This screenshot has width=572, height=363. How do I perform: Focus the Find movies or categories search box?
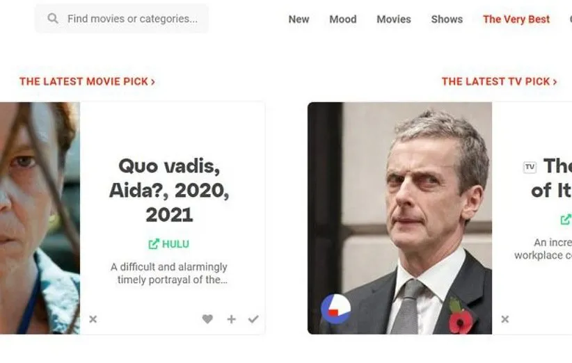(x=122, y=18)
